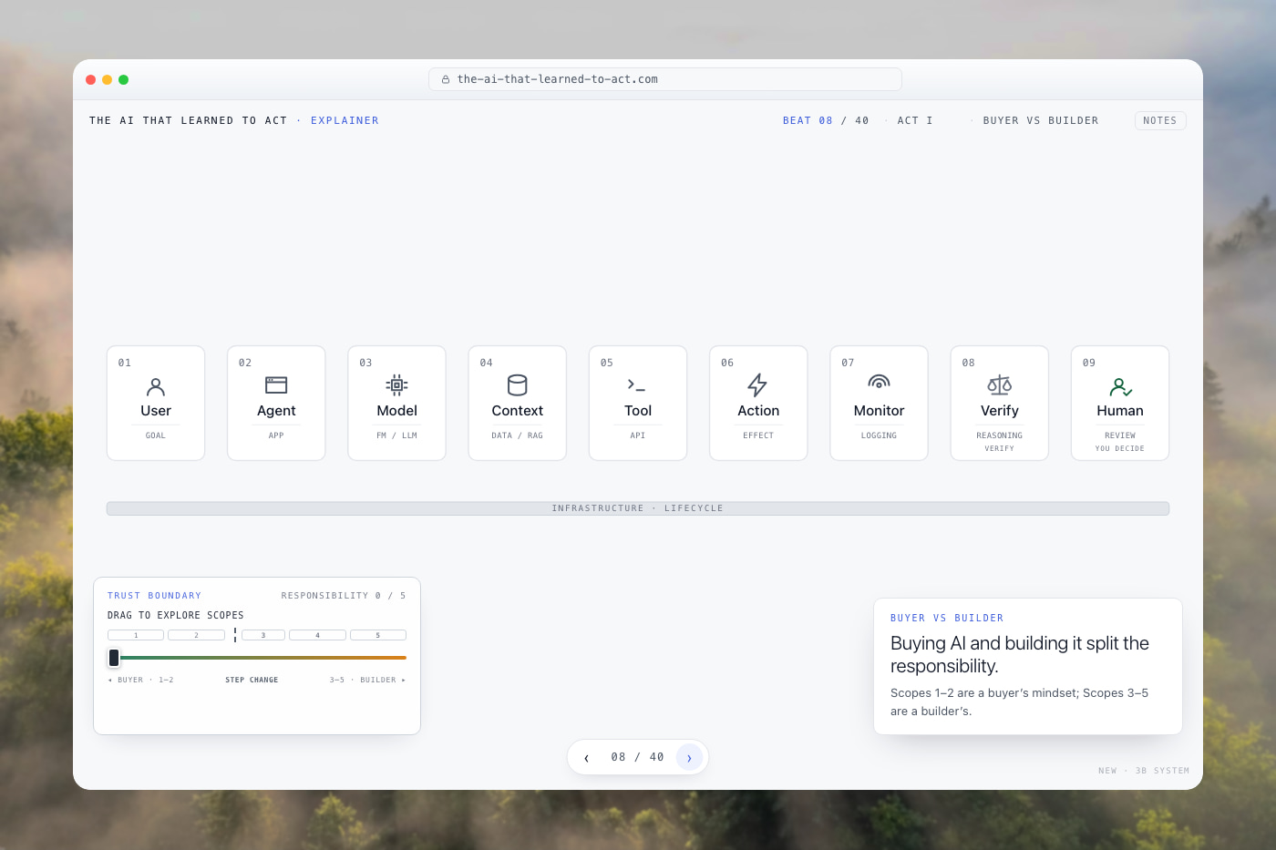Screen dimensions: 1276x850
Task: Select the Verify balance scale icon
Action: tap(999, 385)
